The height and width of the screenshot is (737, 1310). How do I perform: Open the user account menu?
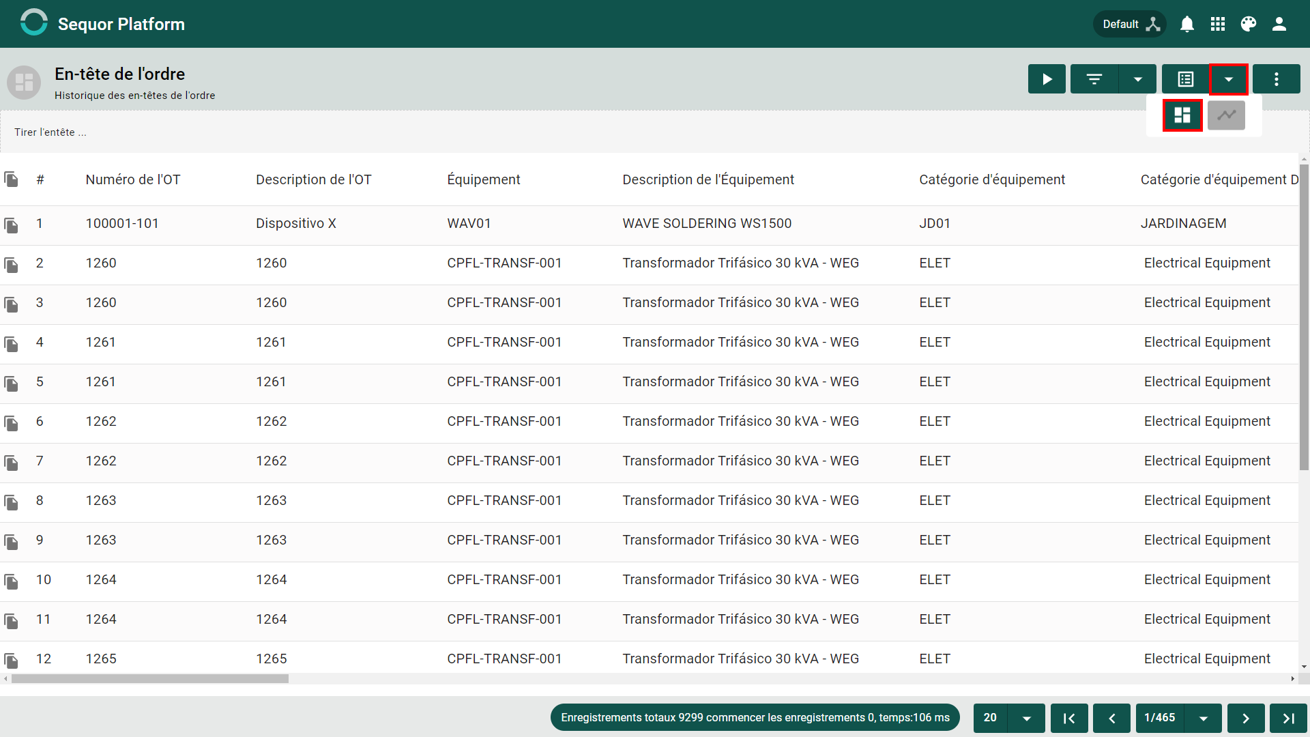[1279, 24]
